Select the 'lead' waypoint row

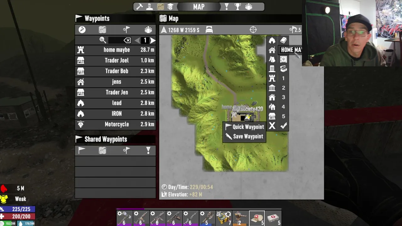click(115, 103)
